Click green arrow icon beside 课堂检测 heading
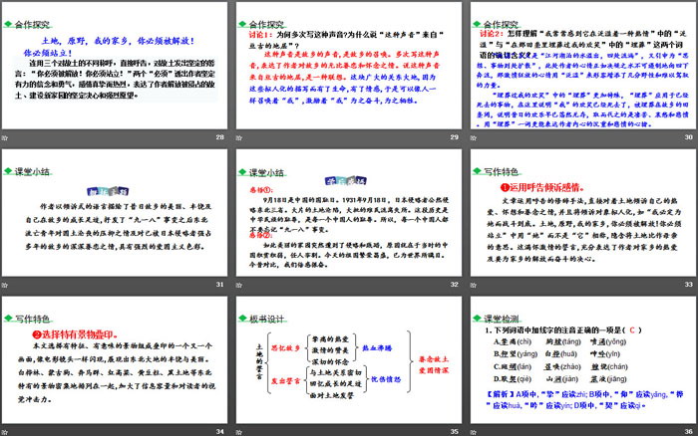This screenshot has width=698, height=436. click(x=475, y=317)
